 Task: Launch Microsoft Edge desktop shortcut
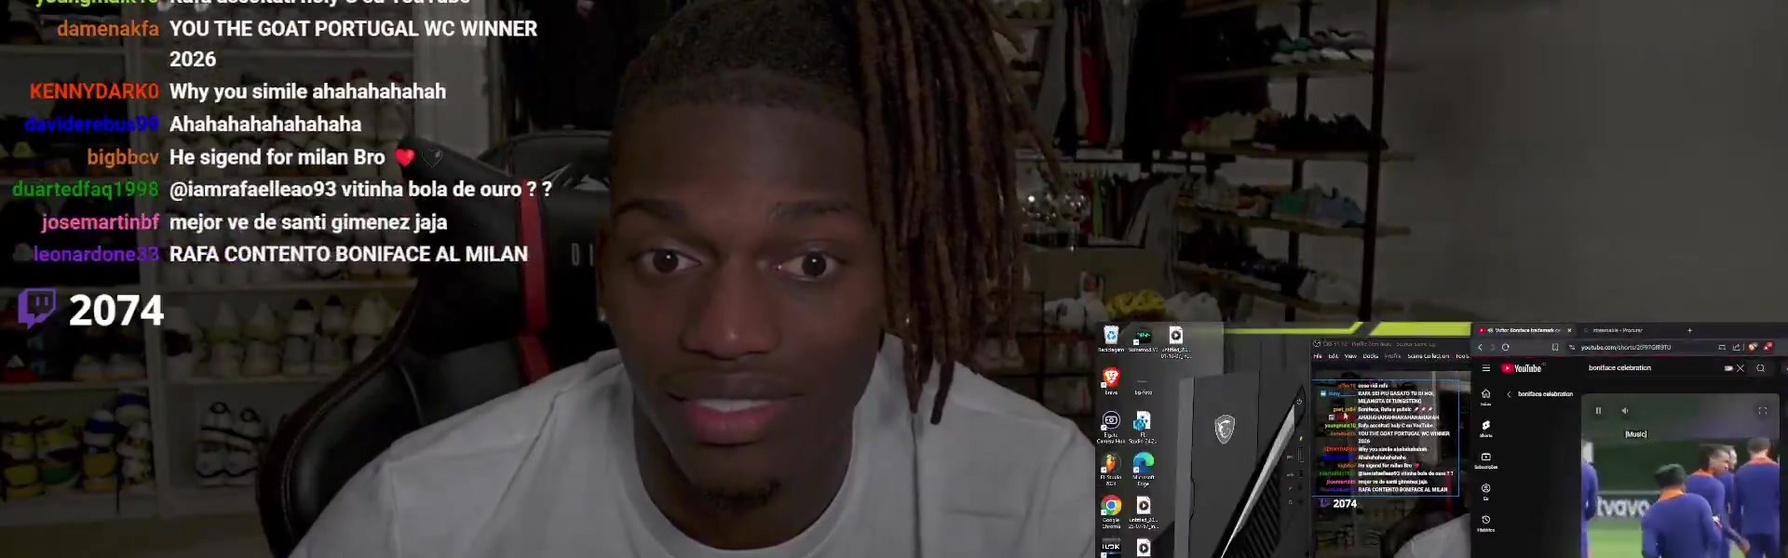[x=1144, y=462]
